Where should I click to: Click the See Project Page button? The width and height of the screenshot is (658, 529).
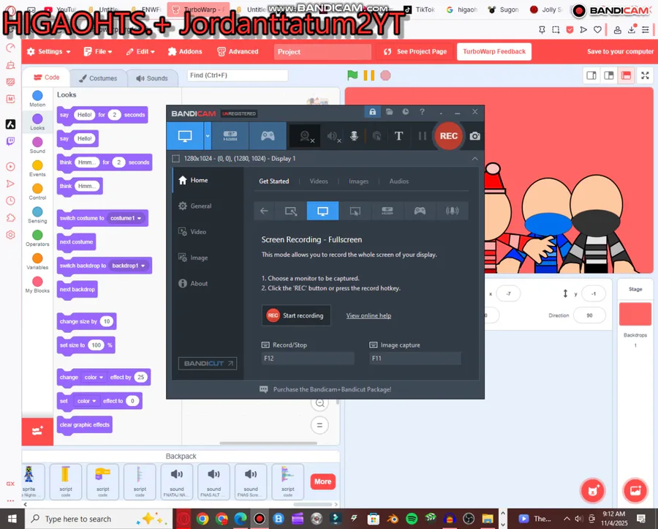[415, 52]
